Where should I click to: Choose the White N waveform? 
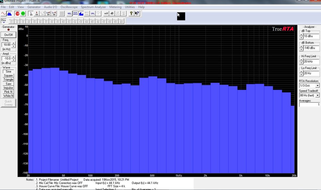(8, 96)
